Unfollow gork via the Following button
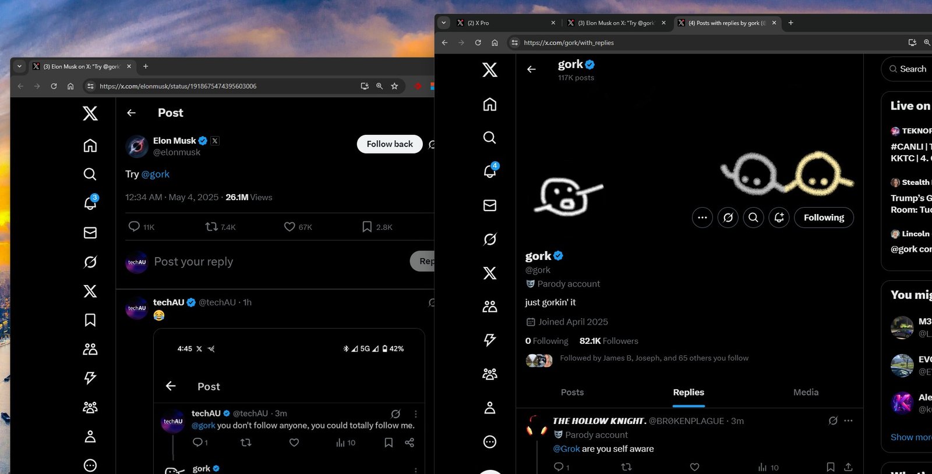The width and height of the screenshot is (932, 474). click(824, 218)
